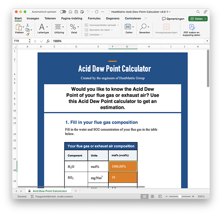The image size is (222, 215).
Task: Click the Cut scissors icon
Action: coord(28,25)
